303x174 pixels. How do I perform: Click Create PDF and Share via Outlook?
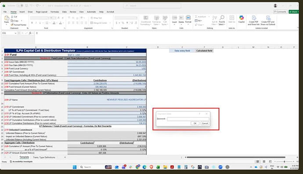click(268, 21)
